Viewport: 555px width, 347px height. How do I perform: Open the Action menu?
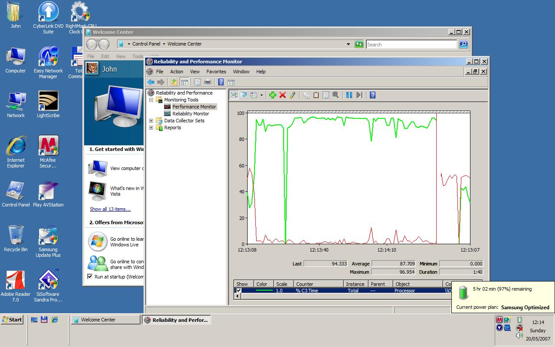[x=176, y=72]
